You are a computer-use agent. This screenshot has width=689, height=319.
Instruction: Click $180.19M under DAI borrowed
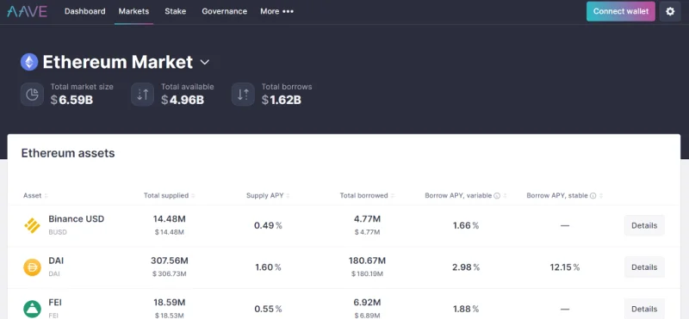(x=367, y=273)
